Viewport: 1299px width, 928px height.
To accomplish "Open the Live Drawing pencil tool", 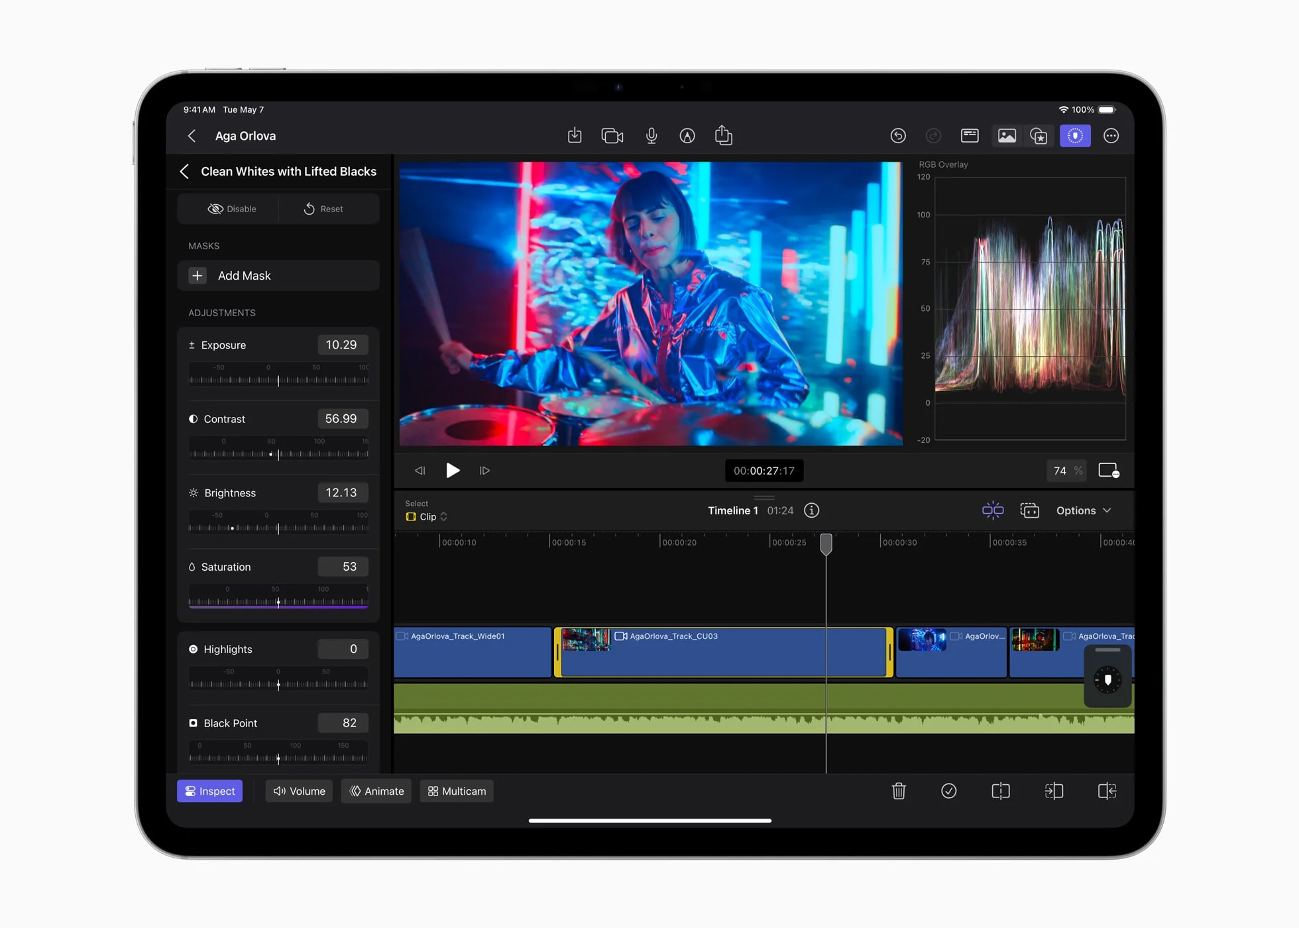I will pyautogui.click(x=687, y=135).
